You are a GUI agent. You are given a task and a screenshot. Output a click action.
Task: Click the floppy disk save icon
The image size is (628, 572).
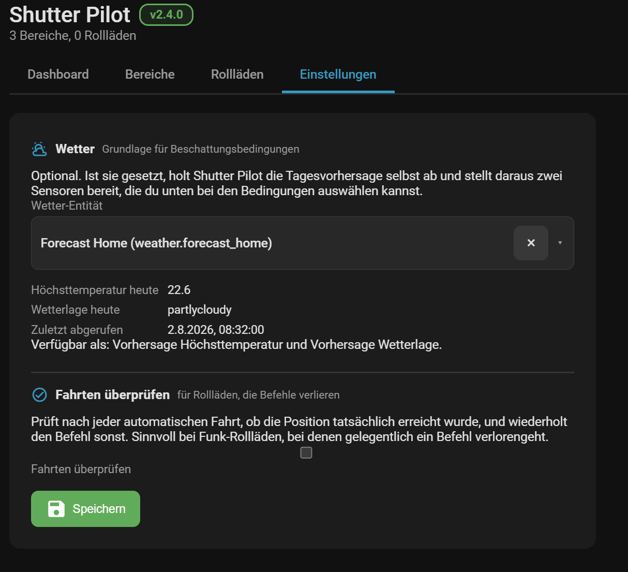(x=56, y=509)
